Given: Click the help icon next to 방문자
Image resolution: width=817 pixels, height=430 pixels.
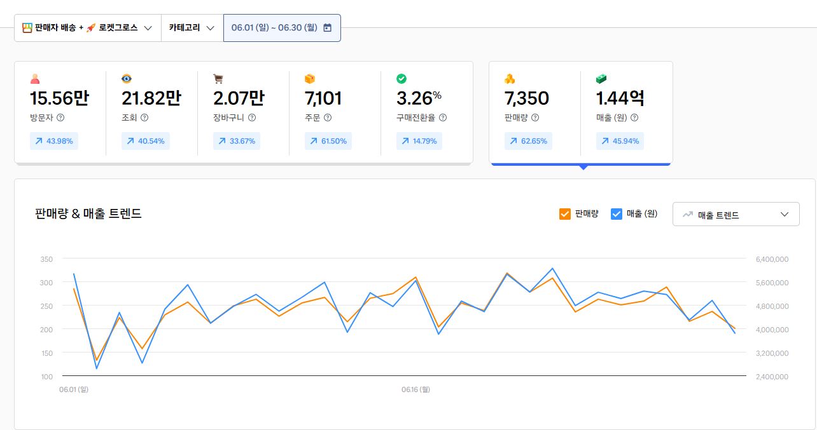Looking at the screenshot, I should (x=60, y=118).
